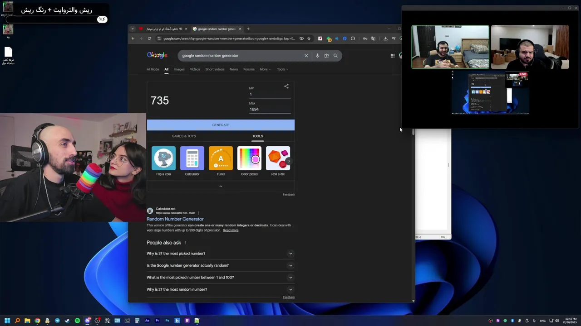Open the Google apps grid
The width and height of the screenshot is (581, 326).
coord(393,56)
